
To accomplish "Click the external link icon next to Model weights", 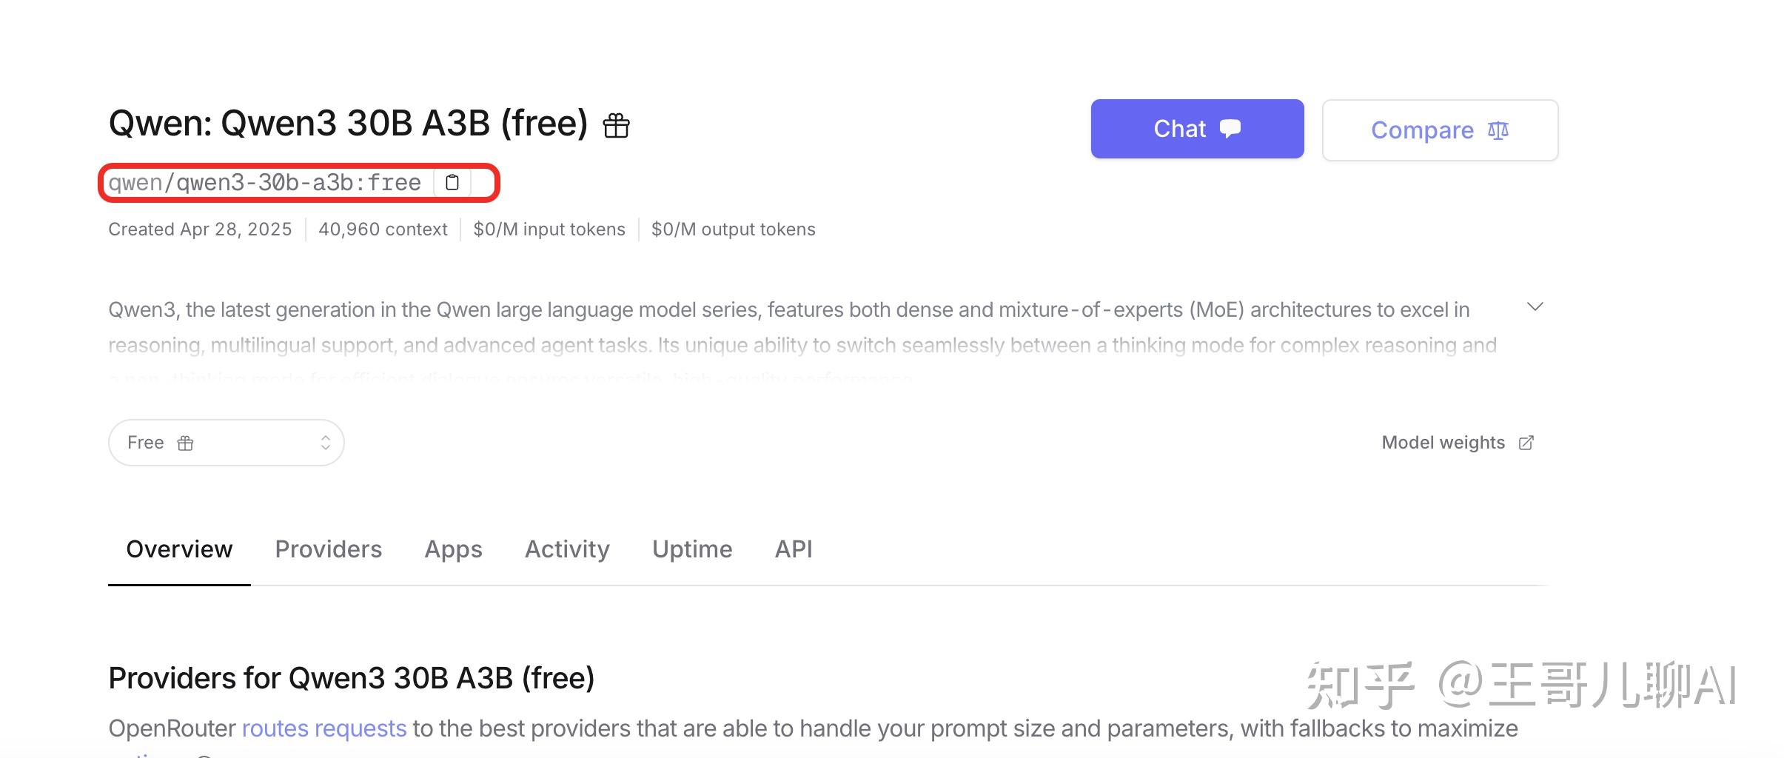I will click(1526, 443).
